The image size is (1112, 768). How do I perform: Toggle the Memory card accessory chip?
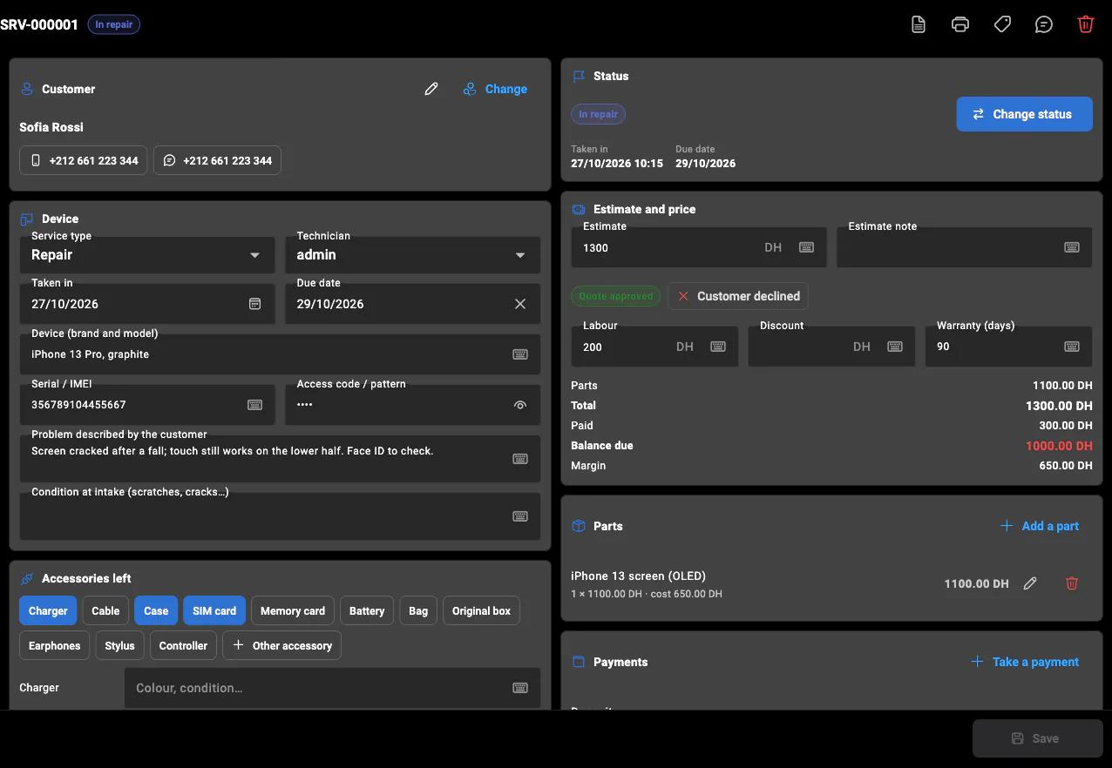(x=293, y=611)
